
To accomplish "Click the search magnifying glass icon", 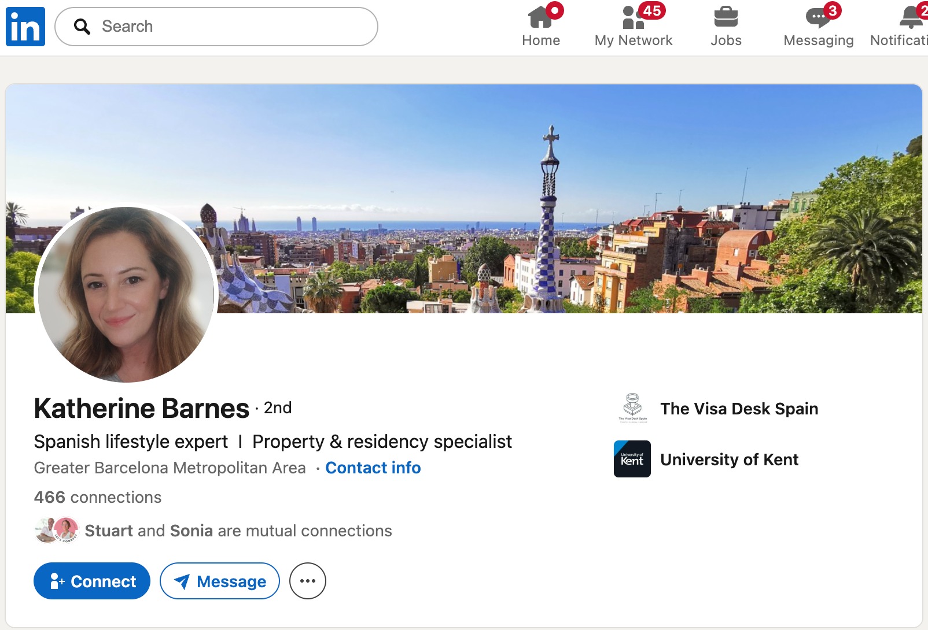I will click(x=82, y=27).
